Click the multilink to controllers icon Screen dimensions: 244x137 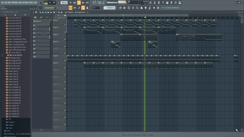pyautogui.click(x=87, y=8)
